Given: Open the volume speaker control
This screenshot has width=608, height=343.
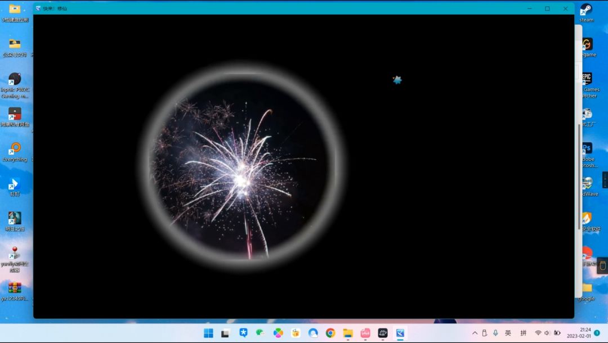Looking at the screenshot, I should [547, 333].
